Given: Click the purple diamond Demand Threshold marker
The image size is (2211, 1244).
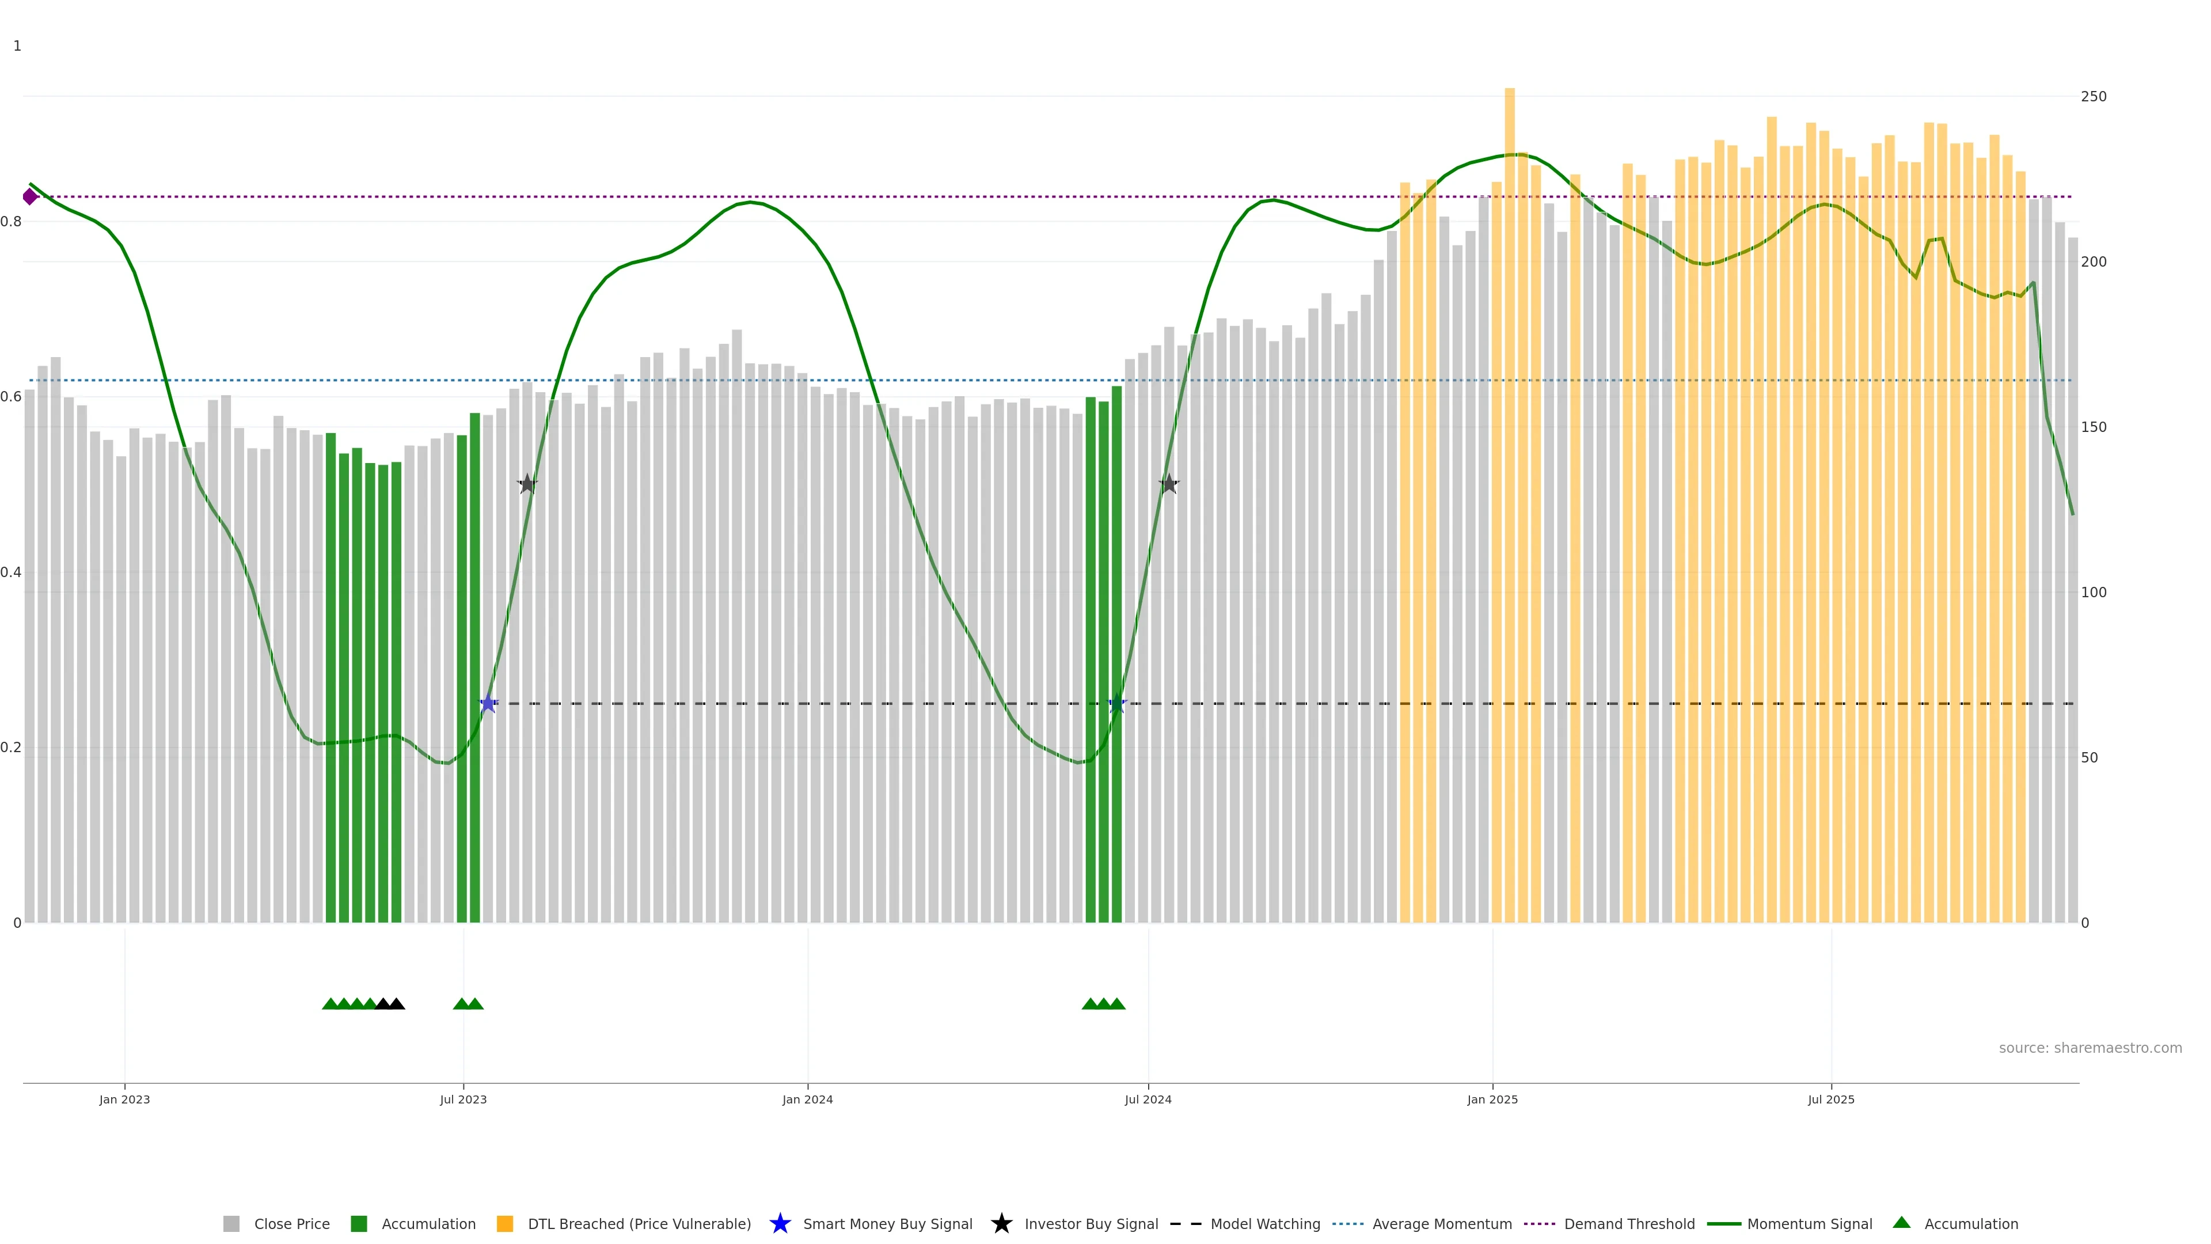Looking at the screenshot, I should click(30, 196).
